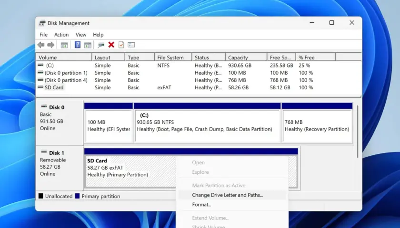The width and height of the screenshot is (400, 228).
Task: Select the (Disk 0 partition 1) volume row
Action: 199,73
